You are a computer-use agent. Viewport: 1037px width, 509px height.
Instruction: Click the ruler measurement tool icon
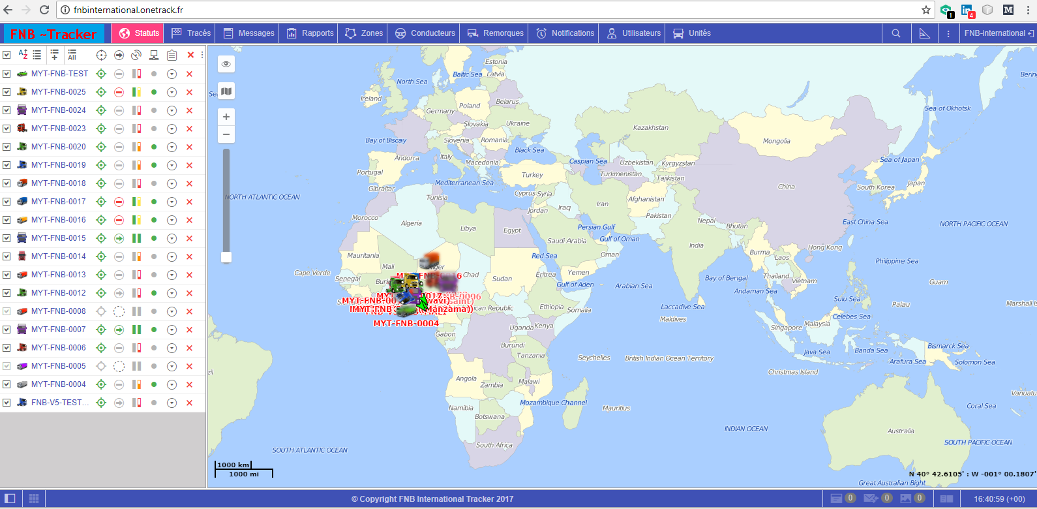(x=924, y=33)
